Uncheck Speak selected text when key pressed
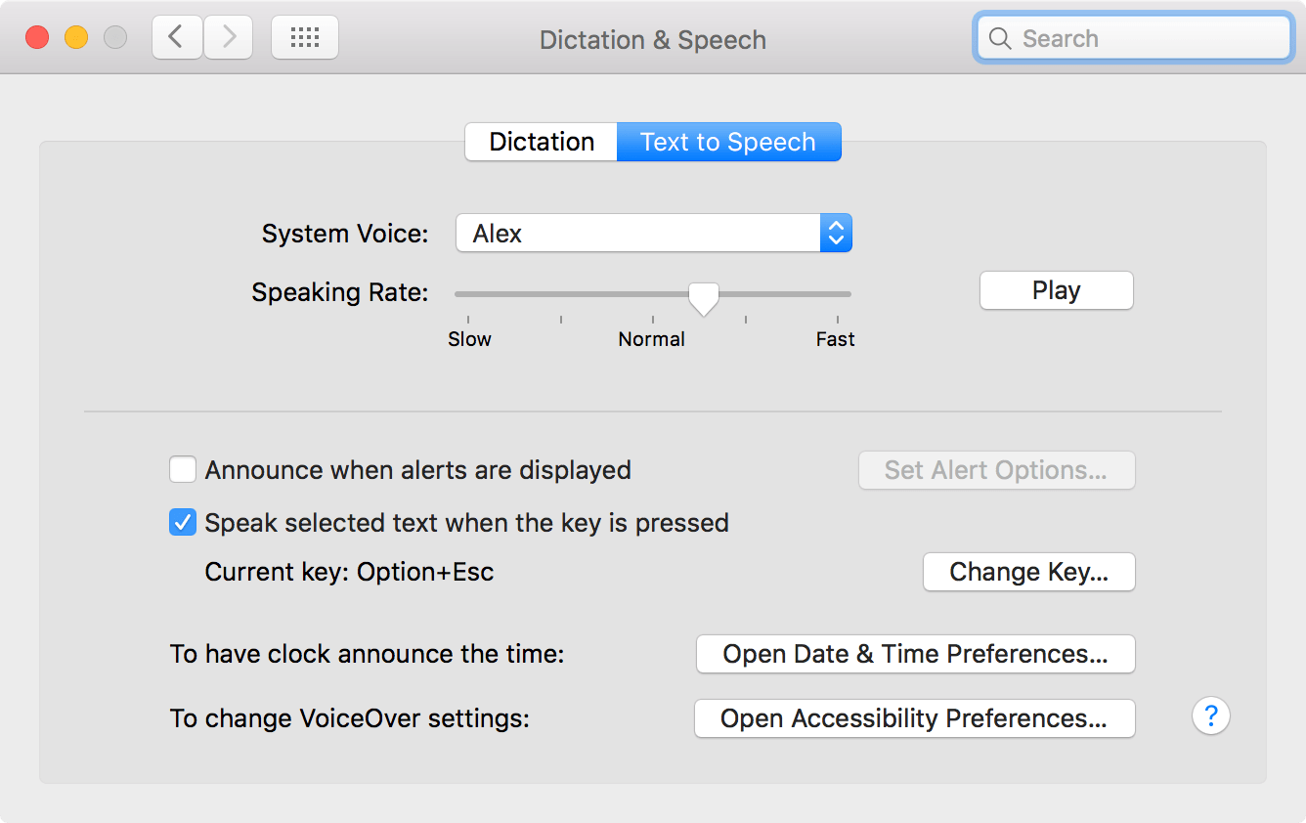1306x823 pixels. pyautogui.click(x=183, y=523)
